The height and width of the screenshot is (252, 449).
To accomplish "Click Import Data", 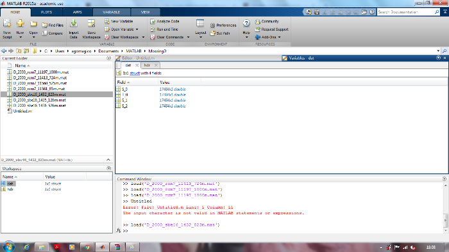I will point(74,29).
